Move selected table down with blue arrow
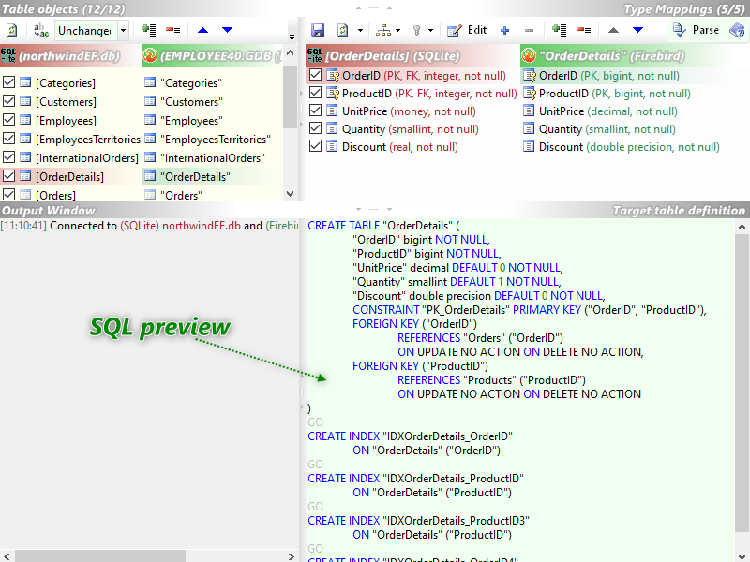This screenshot has height=562, width=750. point(227,30)
